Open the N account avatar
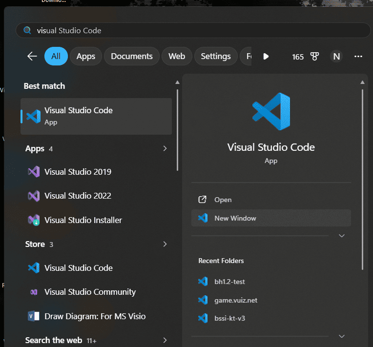Image resolution: width=373 pixels, height=347 pixels. 336,57
